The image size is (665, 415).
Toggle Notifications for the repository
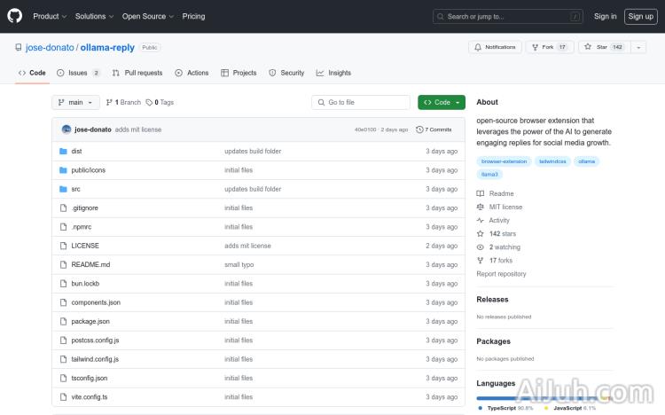tap(496, 47)
